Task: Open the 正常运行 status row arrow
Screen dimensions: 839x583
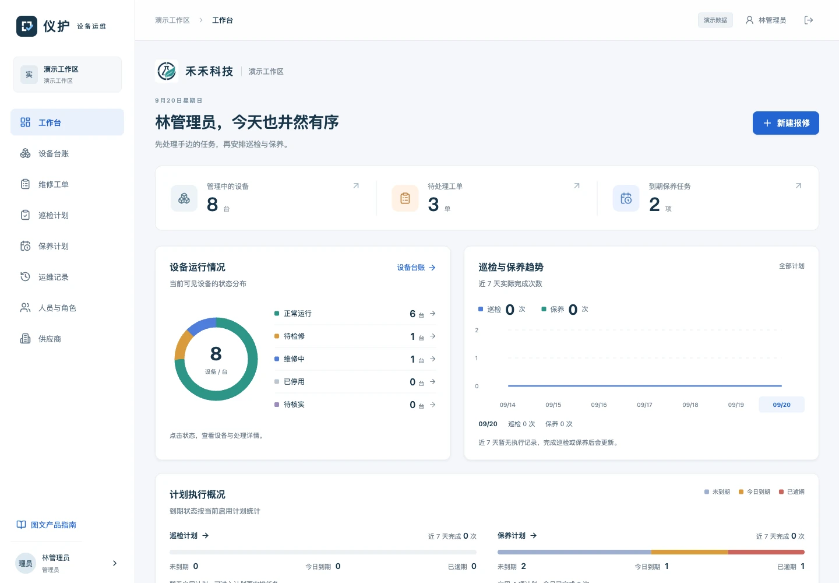Action: 433,314
